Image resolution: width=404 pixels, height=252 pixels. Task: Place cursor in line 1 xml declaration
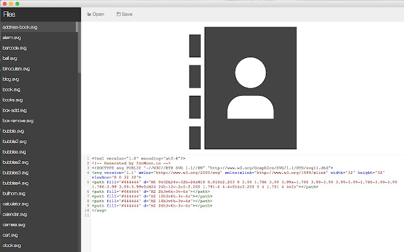tap(138, 158)
